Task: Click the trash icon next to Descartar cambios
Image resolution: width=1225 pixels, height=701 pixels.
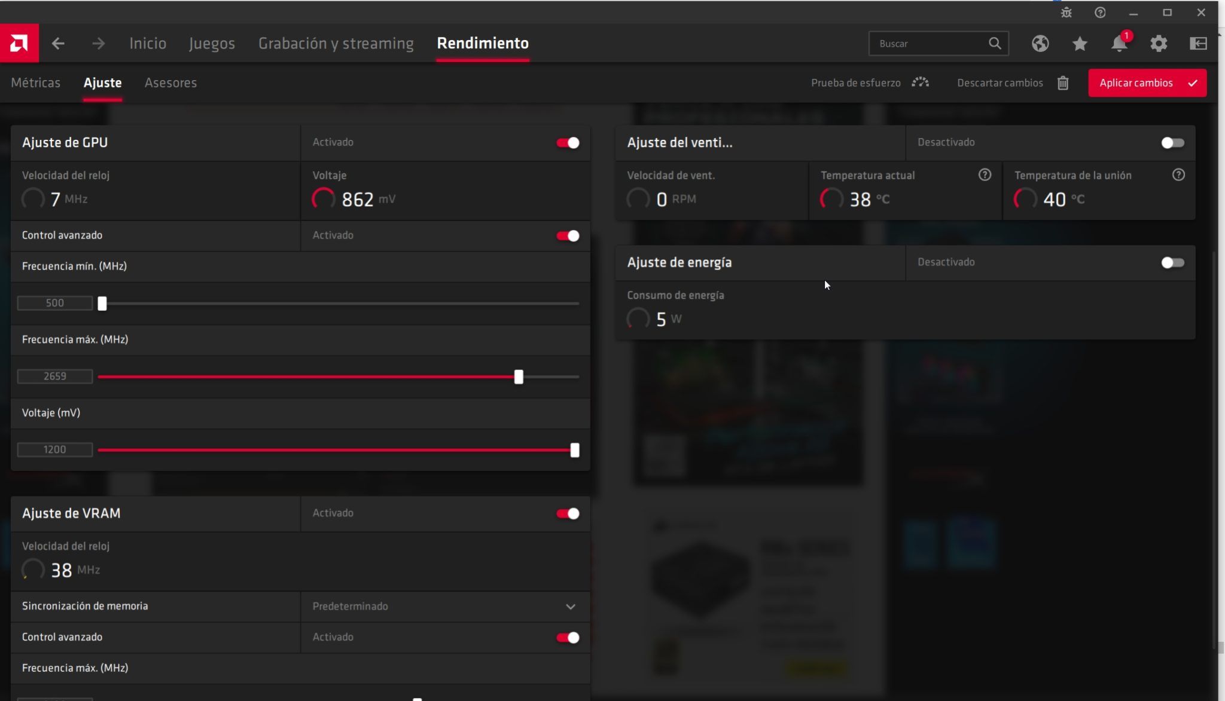Action: click(1064, 83)
